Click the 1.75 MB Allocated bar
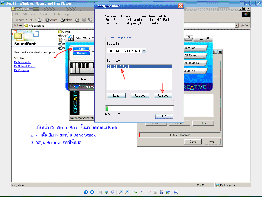The image size is (262, 197). 180,135
